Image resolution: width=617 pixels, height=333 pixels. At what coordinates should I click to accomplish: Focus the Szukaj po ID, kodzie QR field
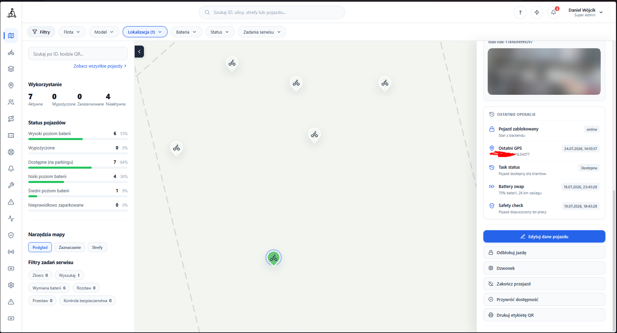(x=78, y=54)
